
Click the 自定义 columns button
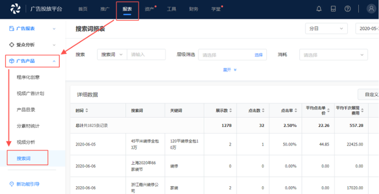point(368,94)
